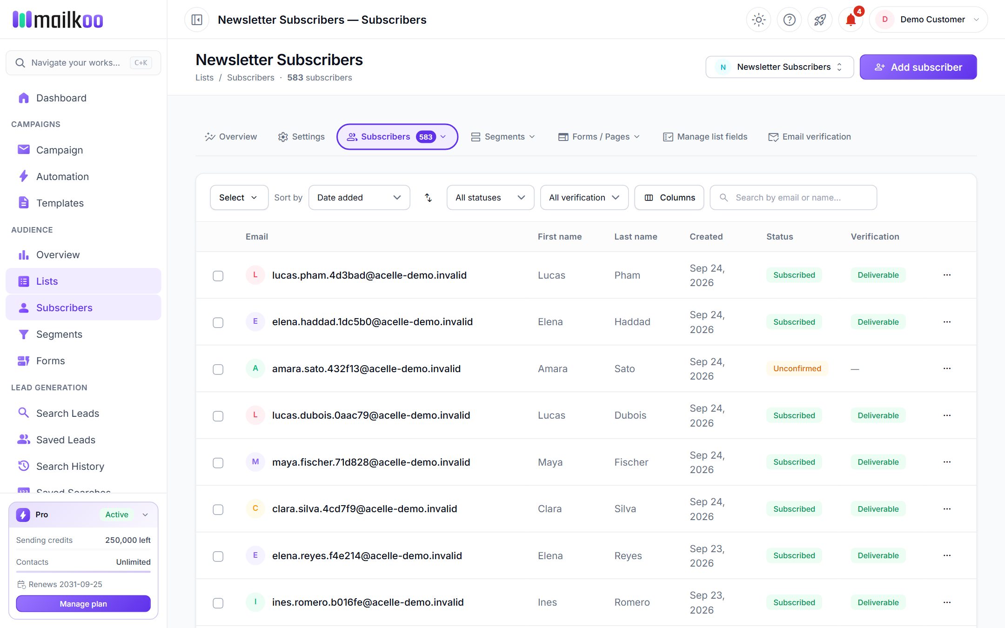The width and height of the screenshot is (1005, 628).
Task: Check the amara.sato subscriber checkbox
Action: click(218, 369)
